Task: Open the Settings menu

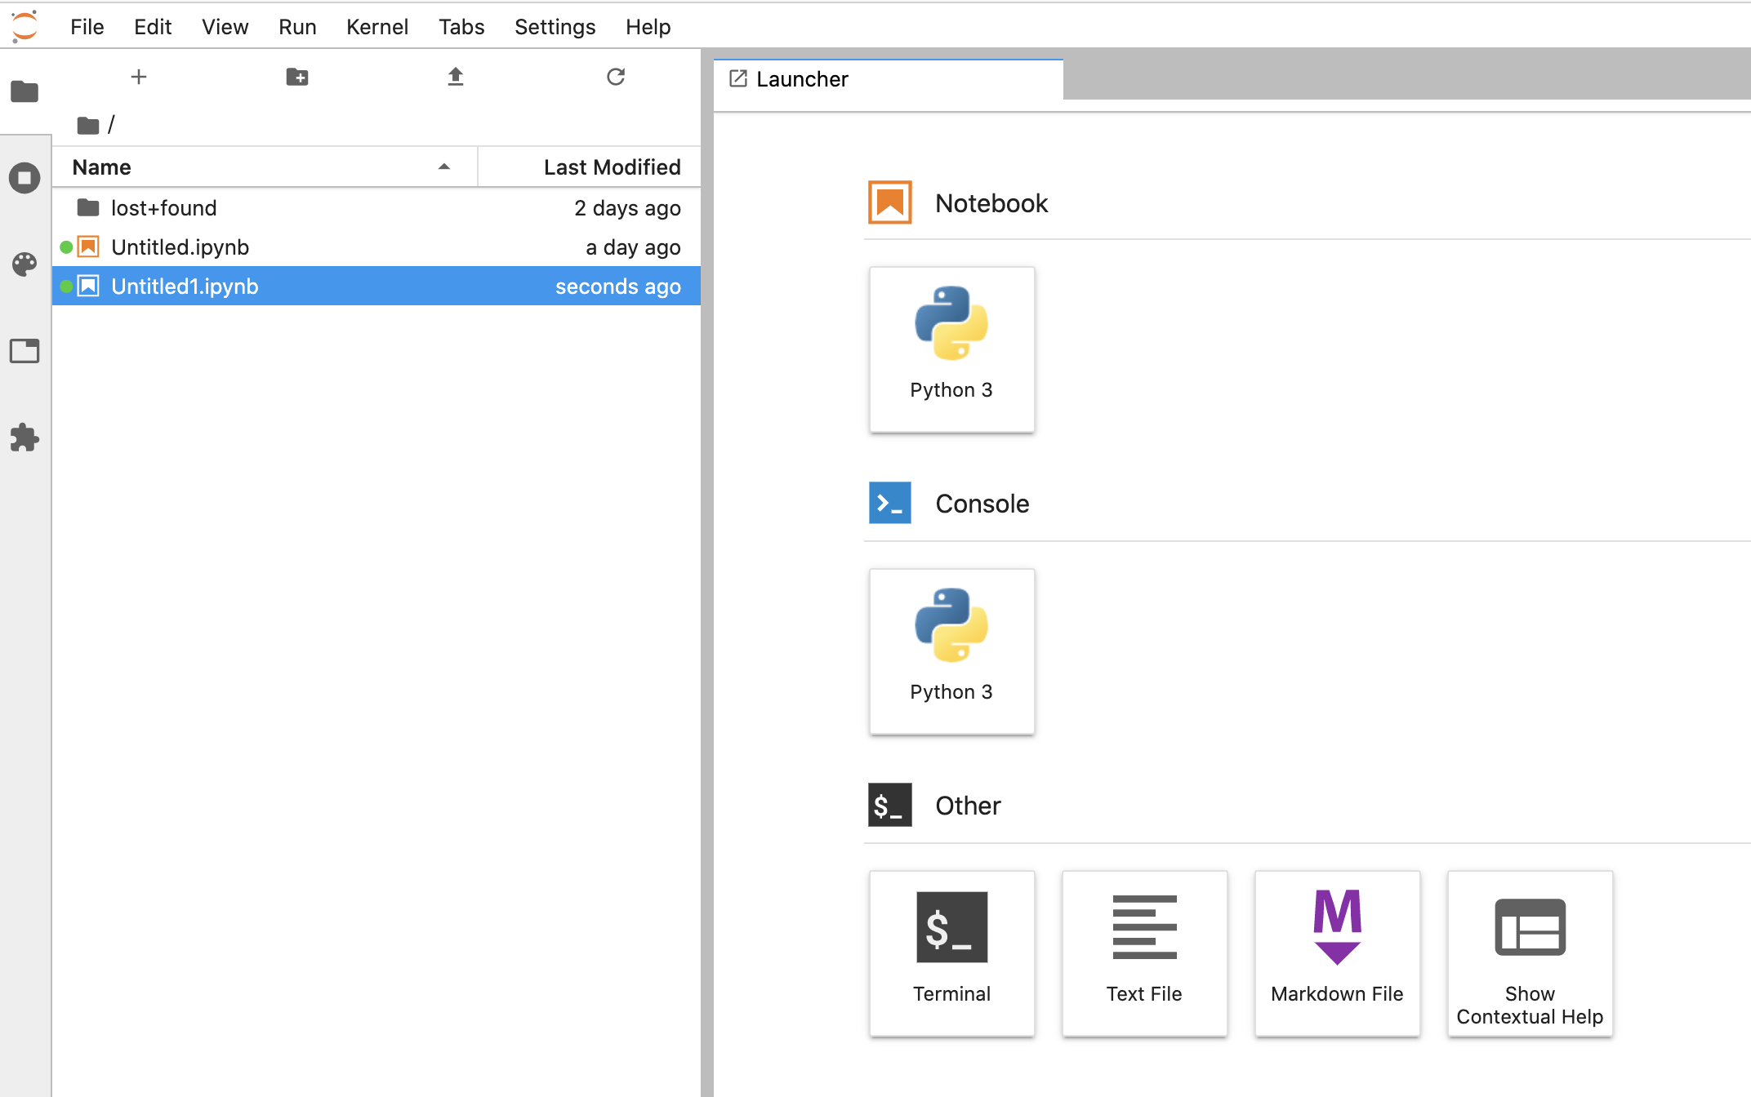Action: click(555, 27)
